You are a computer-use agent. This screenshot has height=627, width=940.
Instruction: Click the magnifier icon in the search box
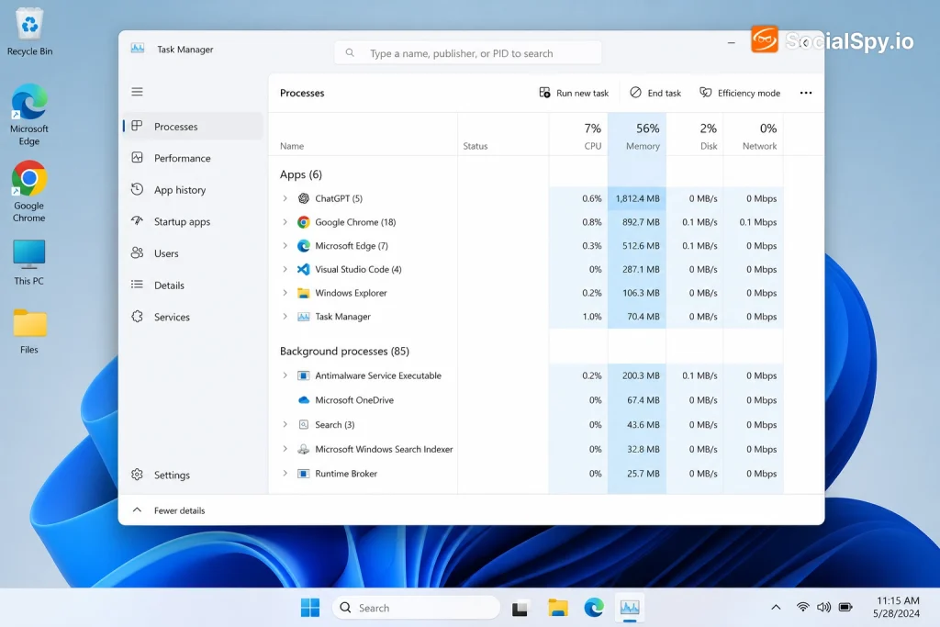click(350, 52)
